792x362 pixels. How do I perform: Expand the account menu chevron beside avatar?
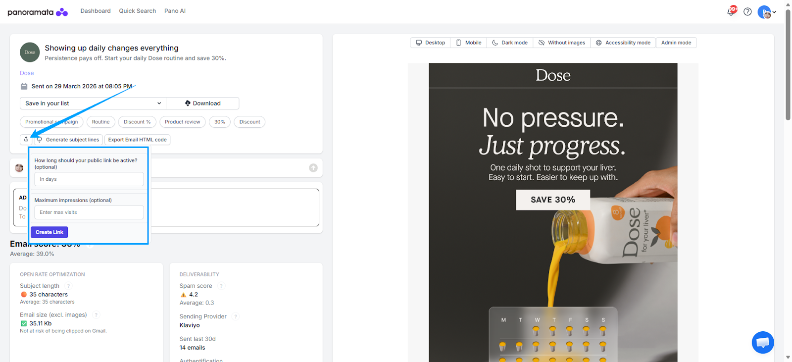tap(774, 12)
